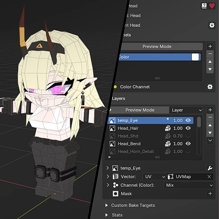Show the Head_Shd layer
The width and height of the screenshot is (219, 219).
click(x=188, y=136)
